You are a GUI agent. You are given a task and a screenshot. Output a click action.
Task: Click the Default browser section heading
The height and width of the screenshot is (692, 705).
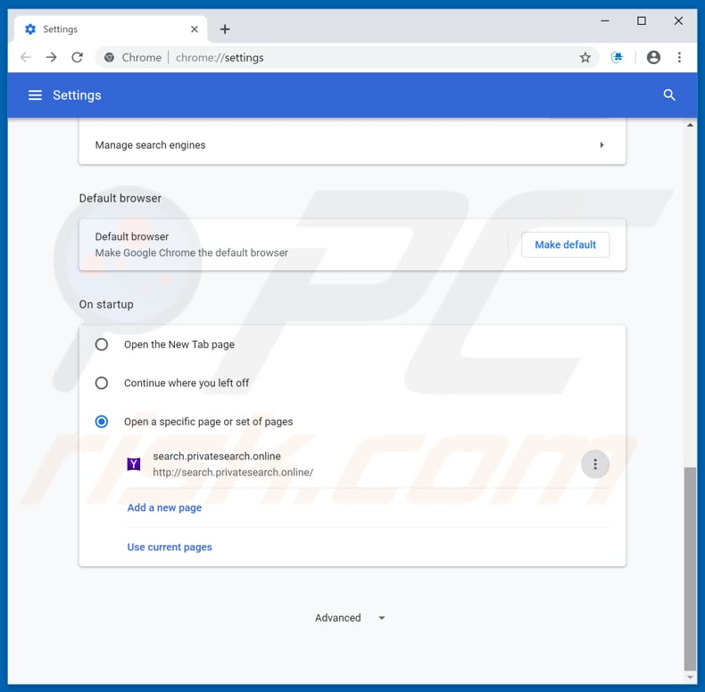point(120,198)
